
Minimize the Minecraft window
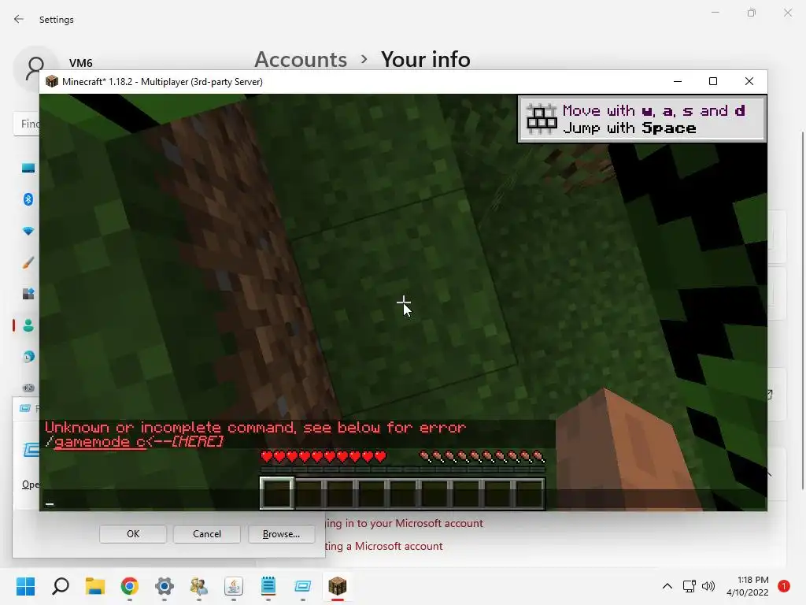[678, 81]
